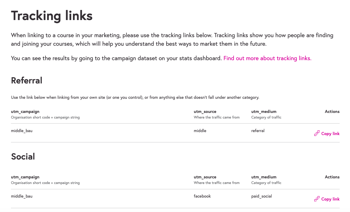This screenshot has height=212, width=350.
Task: Click the copy icon in the Social row
Action: pos(317,199)
